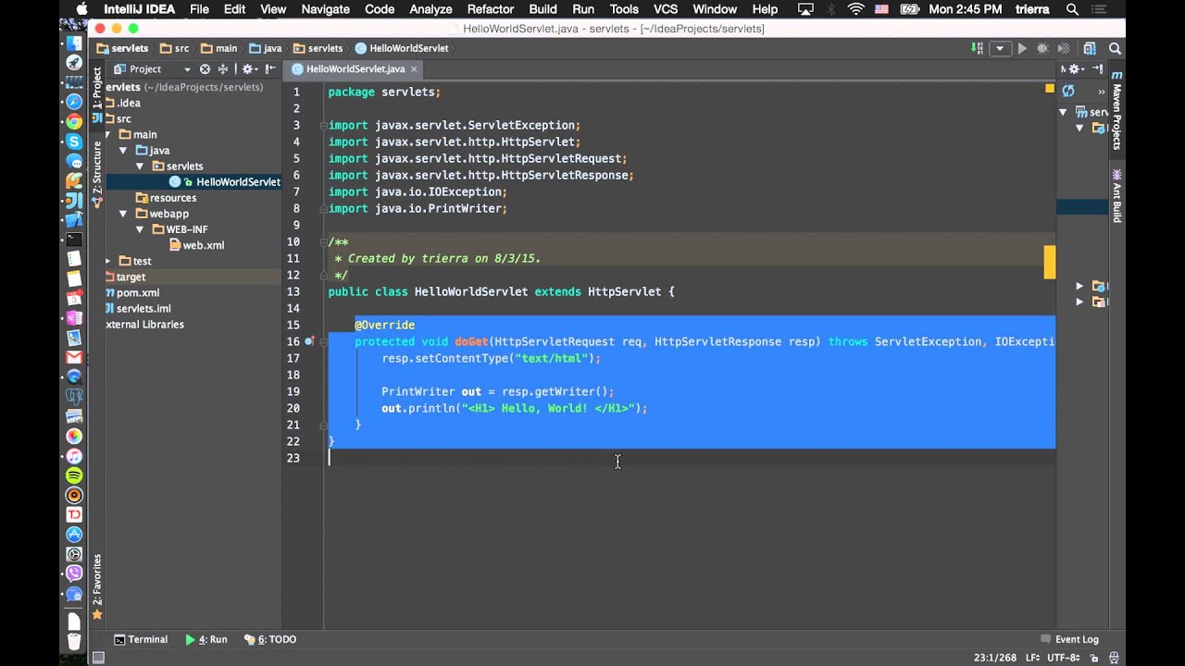The image size is (1185, 666).
Task: Toggle the Maven Projects side tab
Action: pos(1117,110)
